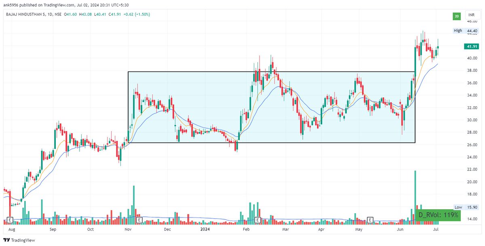Image resolution: width=485 pixels, height=246 pixels.
Task: Click the low price value '15.90'
Action: tap(472, 207)
